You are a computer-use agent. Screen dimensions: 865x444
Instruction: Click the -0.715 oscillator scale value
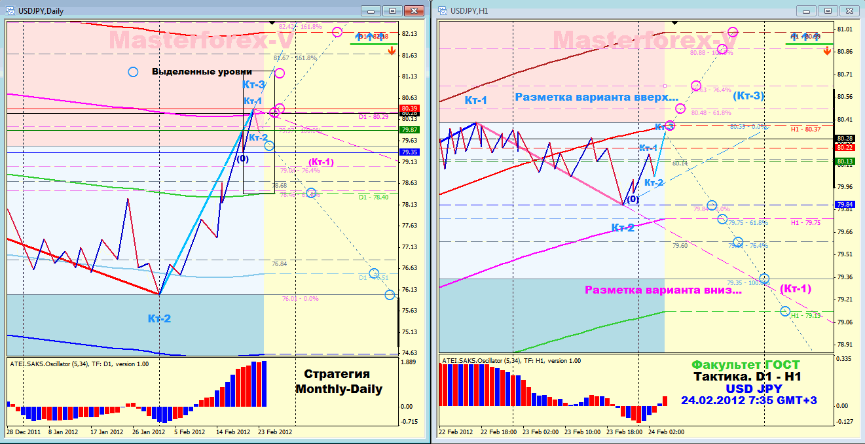coord(409,421)
